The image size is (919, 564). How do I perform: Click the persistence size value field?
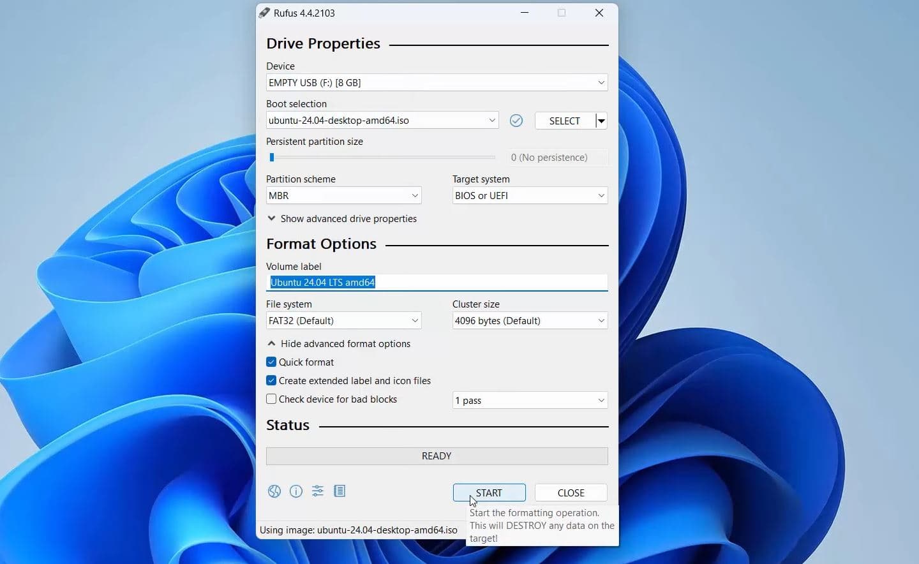click(558, 158)
